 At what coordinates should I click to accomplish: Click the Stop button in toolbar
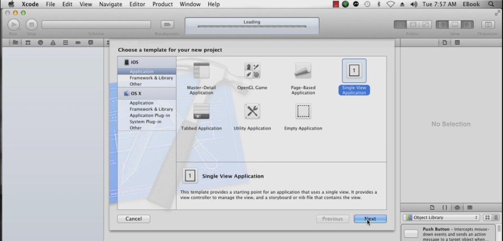[x=31, y=25]
